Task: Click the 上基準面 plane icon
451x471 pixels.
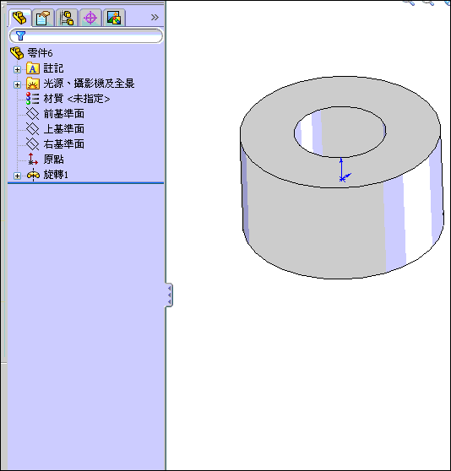Action: pyautogui.click(x=32, y=129)
